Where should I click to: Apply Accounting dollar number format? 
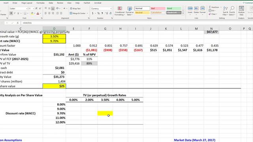coord(93,13)
